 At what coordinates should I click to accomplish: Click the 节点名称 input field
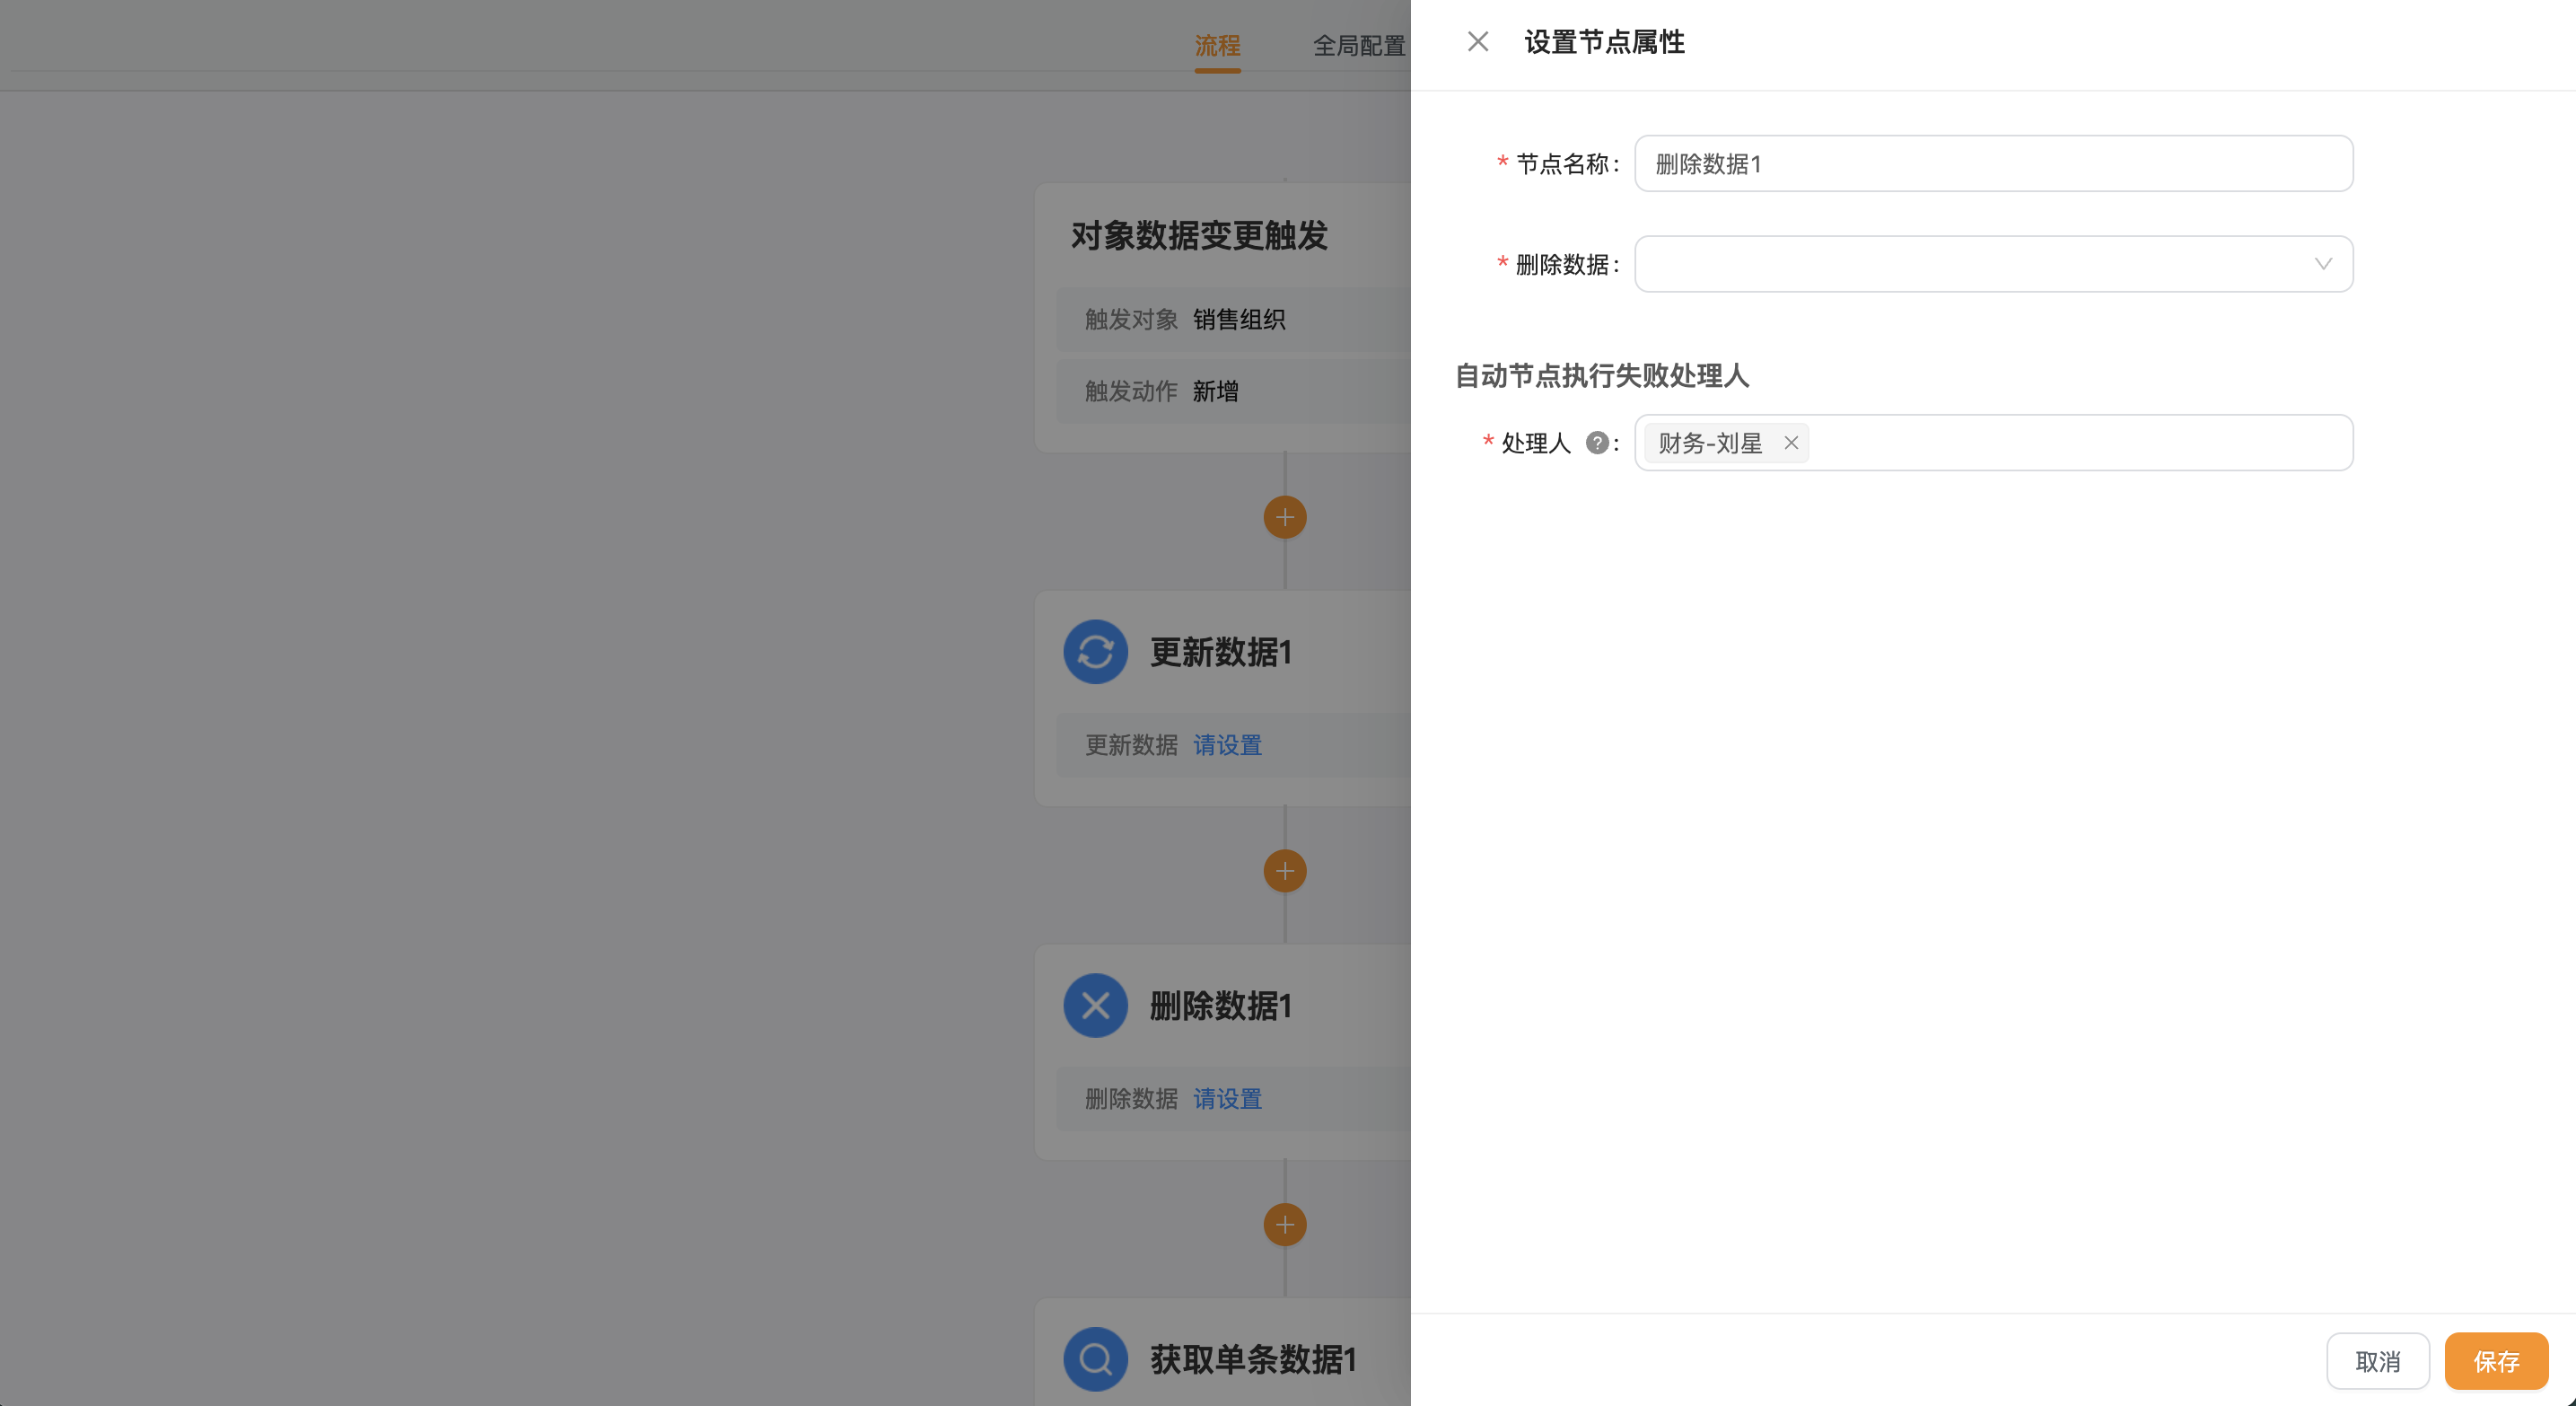pos(1993,163)
